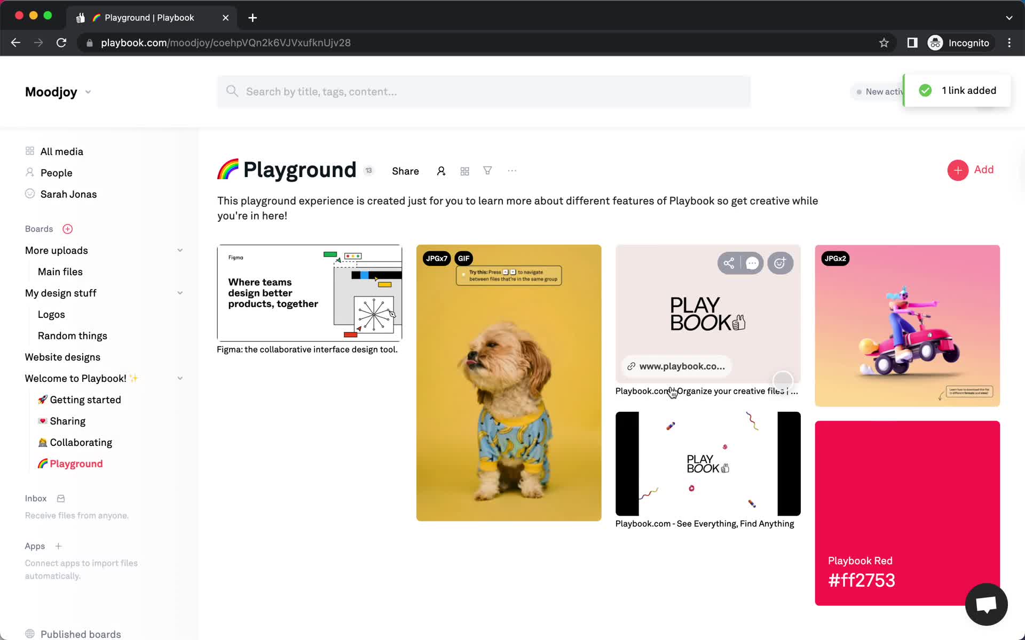Click the filter icon next to the board toolbar
1025x640 pixels.
point(488,170)
